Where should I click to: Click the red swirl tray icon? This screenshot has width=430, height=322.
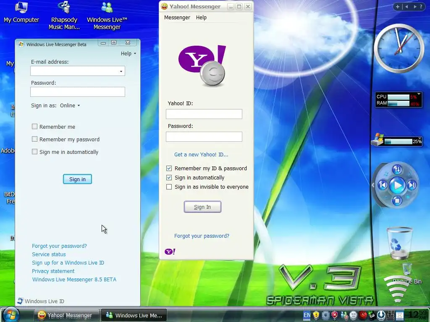(363, 315)
